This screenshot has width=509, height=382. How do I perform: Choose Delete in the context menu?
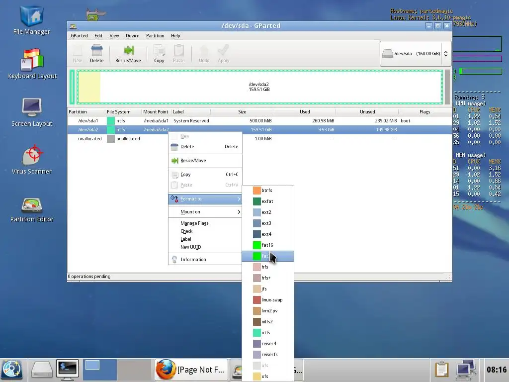tap(205, 147)
